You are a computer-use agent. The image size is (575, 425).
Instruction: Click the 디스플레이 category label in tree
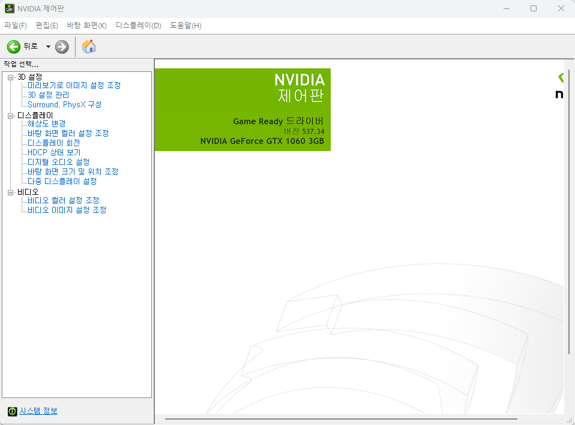tap(35, 116)
